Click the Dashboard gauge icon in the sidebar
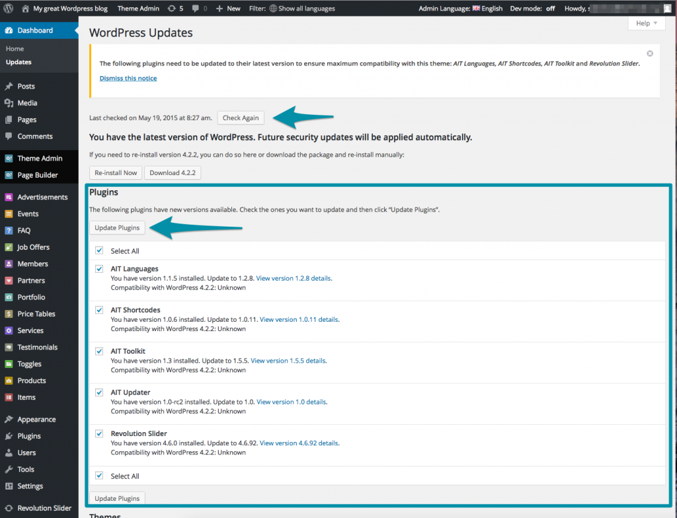The height and width of the screenshot is (518, 677). (9, 30)
